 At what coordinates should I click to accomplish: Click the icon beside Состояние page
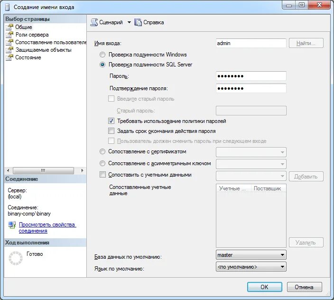[9, 57]
